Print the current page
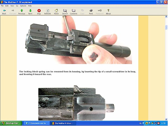Screen dimensions: 168x126 (x=91, y=11)
